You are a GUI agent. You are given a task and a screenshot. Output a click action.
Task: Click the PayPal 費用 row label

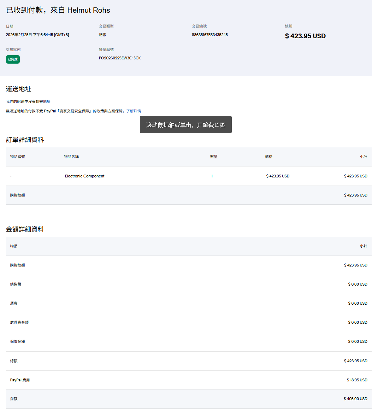point(20,380)
